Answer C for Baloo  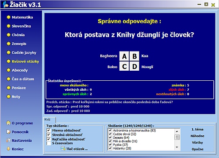click(x=124, y=66)
